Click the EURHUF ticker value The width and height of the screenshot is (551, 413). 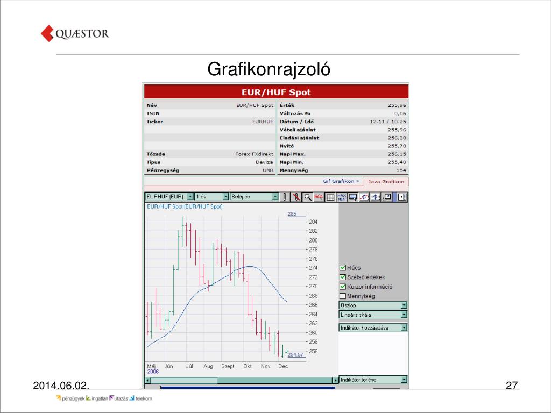coord(263,122)
